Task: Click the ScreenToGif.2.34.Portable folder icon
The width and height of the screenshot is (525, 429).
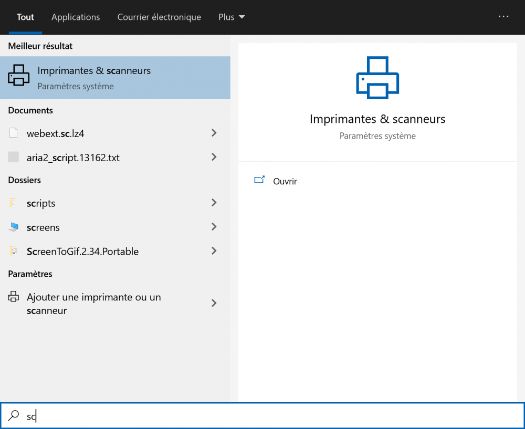Action: pos(14,251)
